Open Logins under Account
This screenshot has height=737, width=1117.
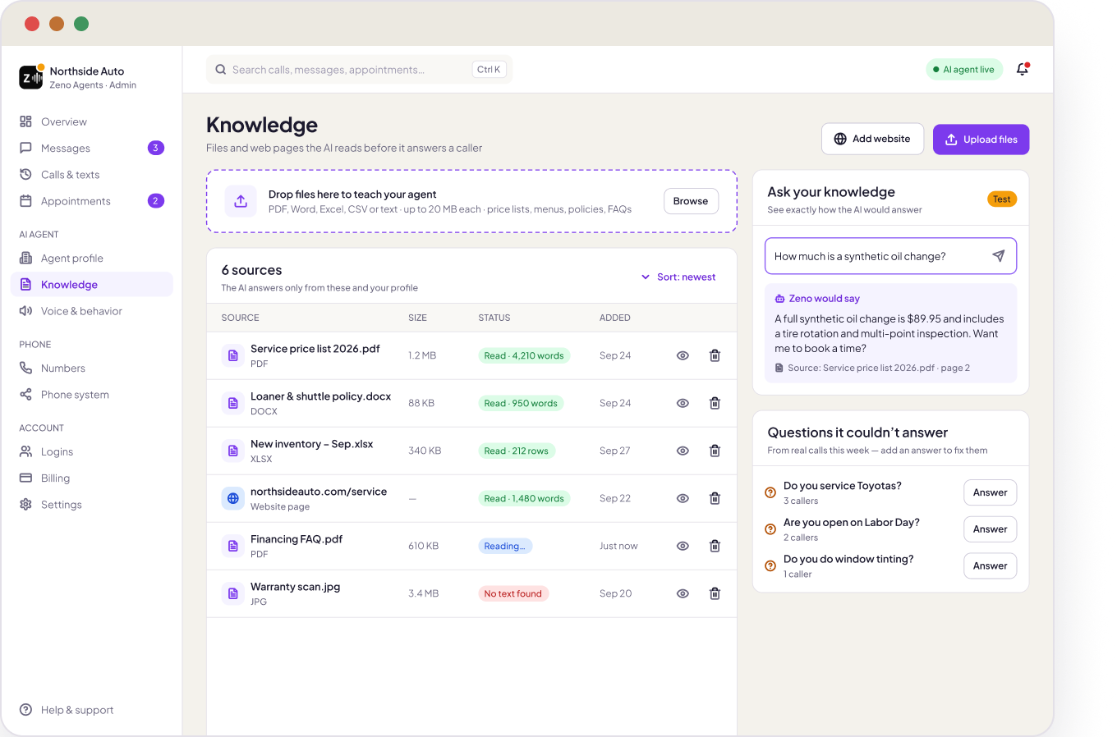(x=92, y=452)
